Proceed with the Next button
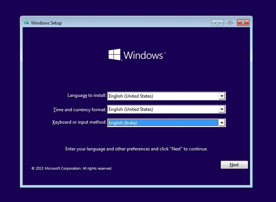This screenshot has width=276, height=202. (234, 165)
